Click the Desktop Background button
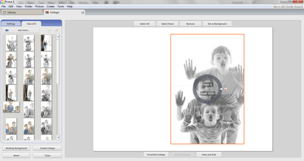This screenshot has height=161, width=304. (16, 148)
